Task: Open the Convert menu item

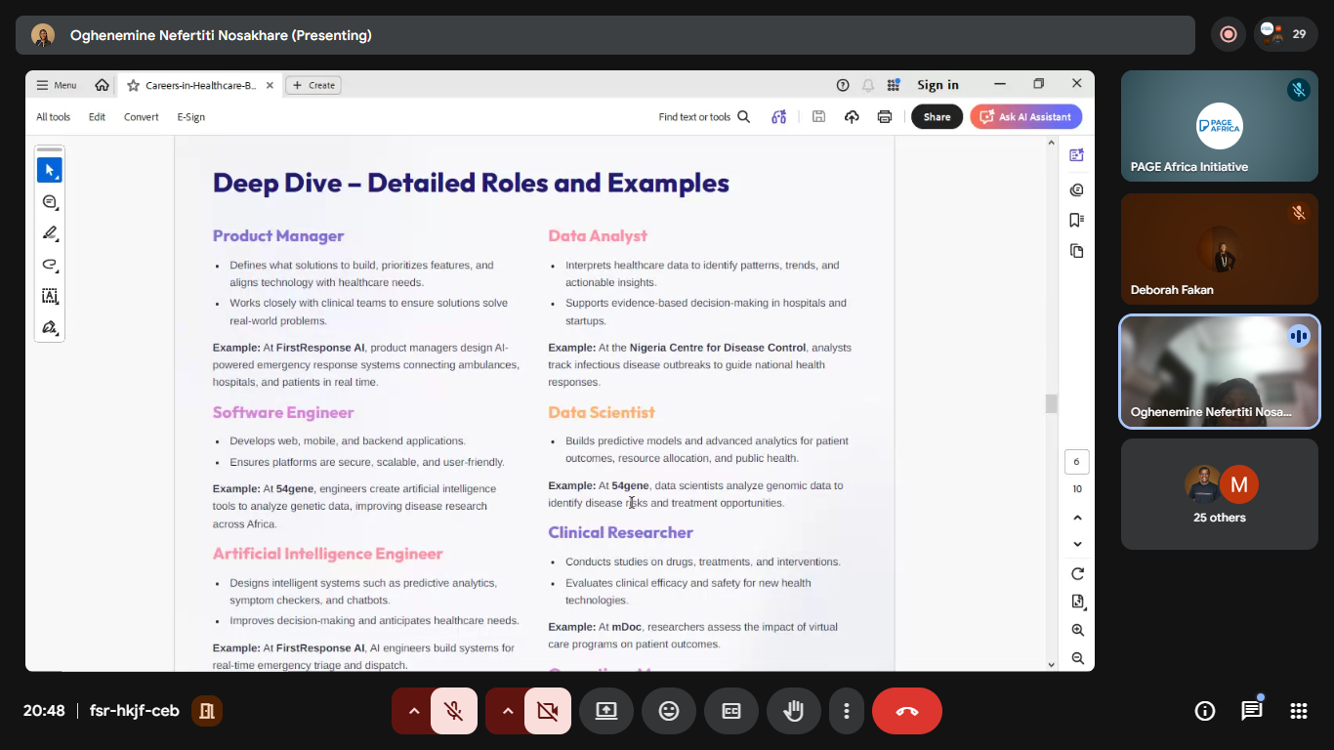Action: (141, 117)
